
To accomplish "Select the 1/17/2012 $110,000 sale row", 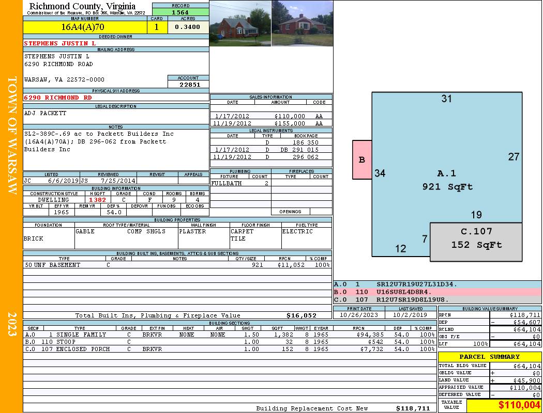I will (271, 117).
